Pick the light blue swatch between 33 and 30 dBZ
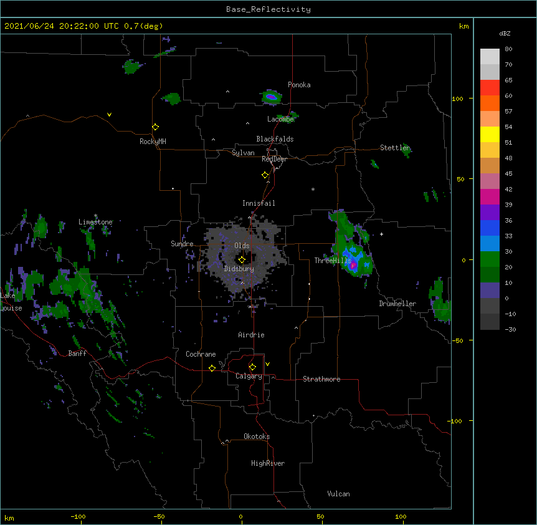The width and height of the screenshot is (537, 525). 490,243
